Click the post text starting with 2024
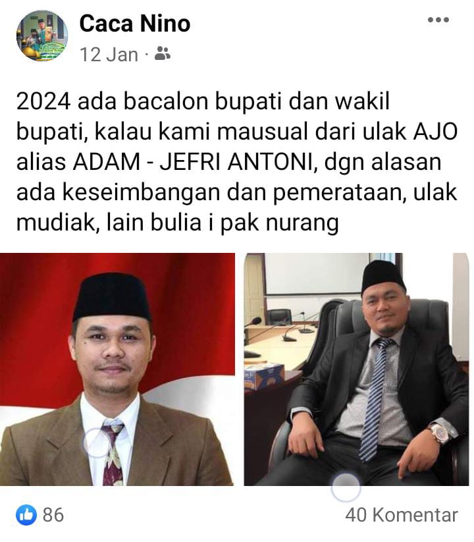Screen dimensions: 474x542 (x=237, y=161)
